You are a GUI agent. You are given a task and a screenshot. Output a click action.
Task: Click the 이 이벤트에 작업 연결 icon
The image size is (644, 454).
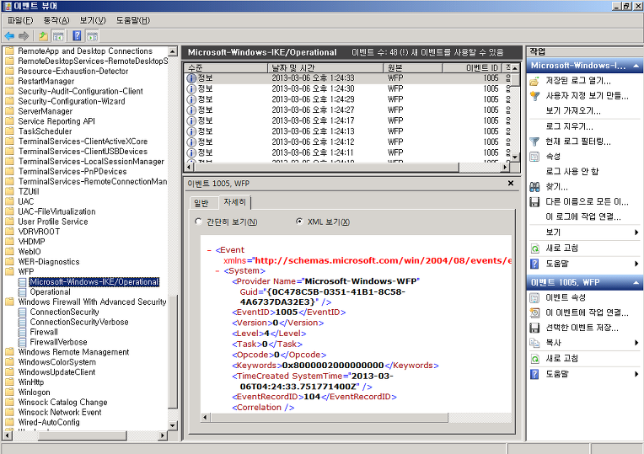pos(534,312)
